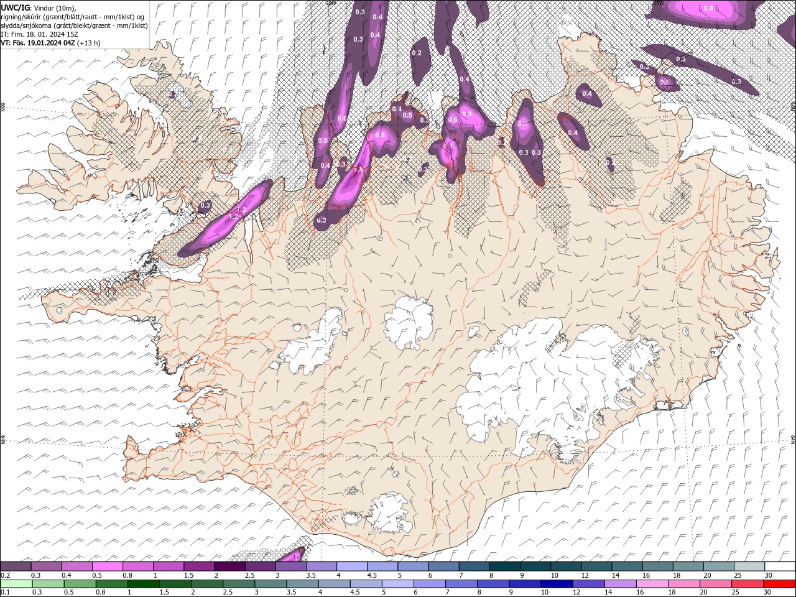Screen dimensions: 796x597
Task: Click the '0.2' label under the upper legend row
Action: [5, 575]
